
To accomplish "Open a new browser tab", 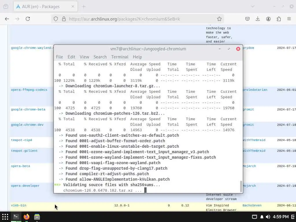I will (x=84, y=7).
